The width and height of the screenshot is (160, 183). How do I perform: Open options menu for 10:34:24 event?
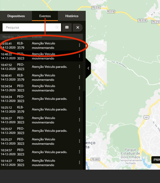pos(79,99)
